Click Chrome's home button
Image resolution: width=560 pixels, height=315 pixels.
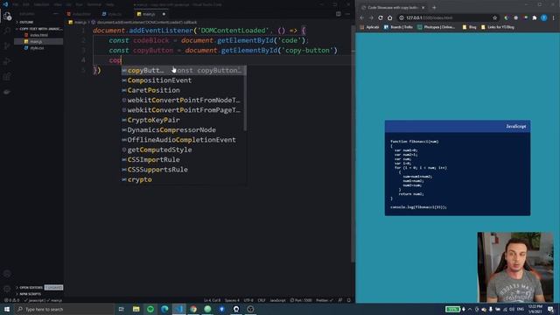390,17
